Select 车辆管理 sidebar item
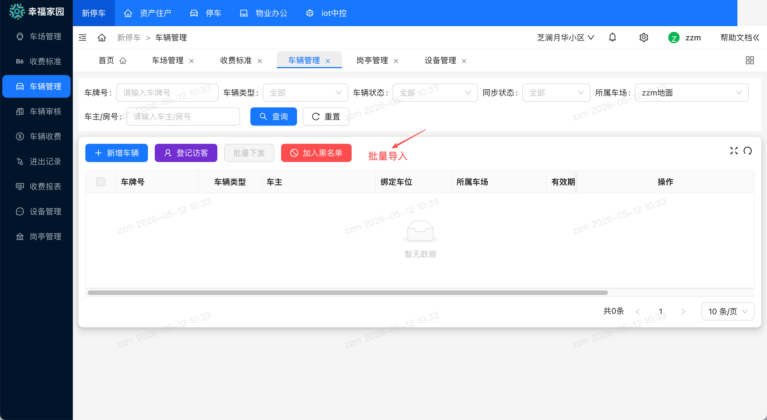Viewport: 767px width, 420px height. coord(36,86)
